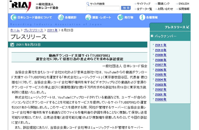Open 2004年 back number link

(161, 80)
